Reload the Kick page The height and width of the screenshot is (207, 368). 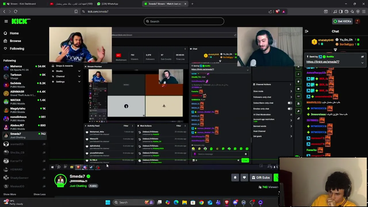pyautogui.click(x=16, y=11)
